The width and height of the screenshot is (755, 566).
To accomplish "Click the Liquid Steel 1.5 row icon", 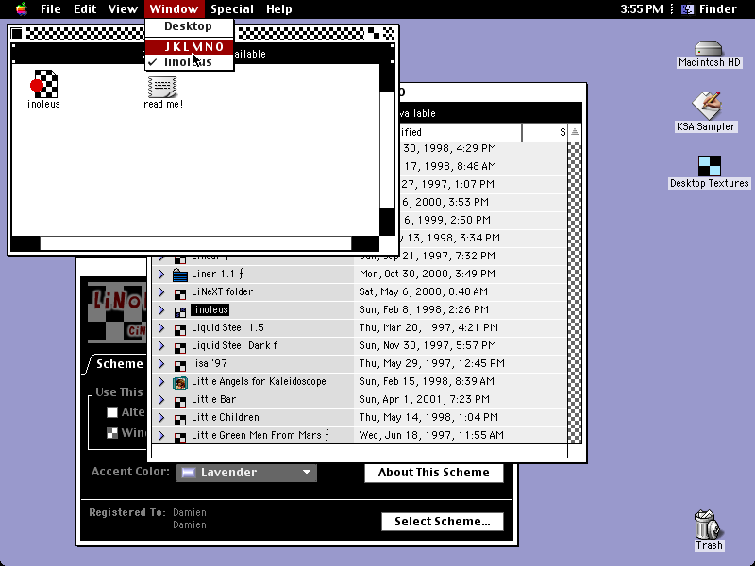I will pyautogui.click(x=179, y=328).
